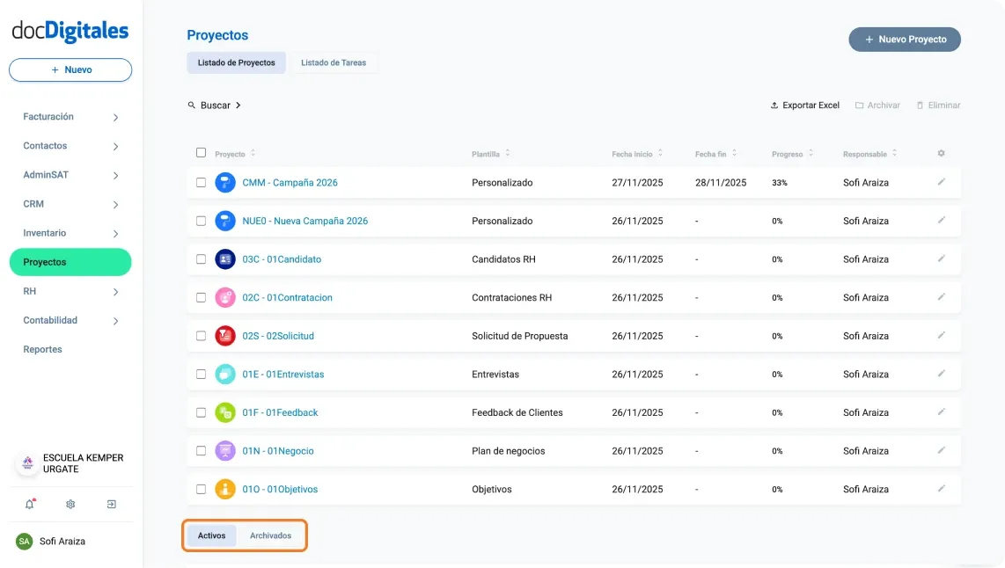
Task: Select all projects via the header checkbox
Action: coord(201,151)
